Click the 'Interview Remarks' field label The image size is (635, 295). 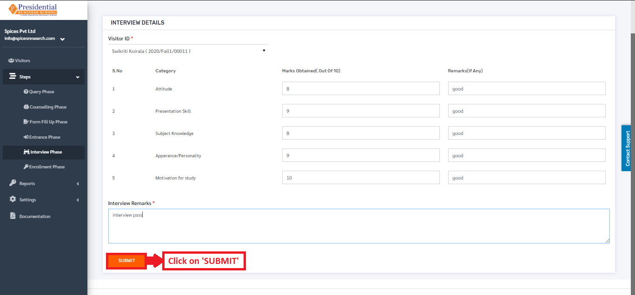pyautogui.click(x=130, y=203)
